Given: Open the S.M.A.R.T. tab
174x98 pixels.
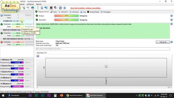Looking at the screenshot, I should click(63, 12).
